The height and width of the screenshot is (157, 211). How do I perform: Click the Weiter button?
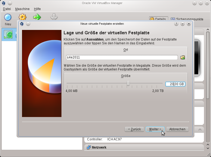pos(155,129)
